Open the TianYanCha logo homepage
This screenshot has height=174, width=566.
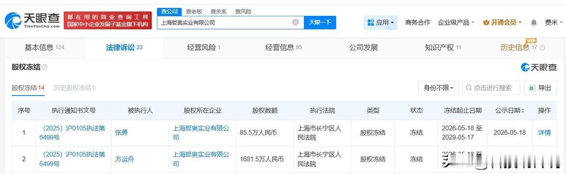click(32, 20)
